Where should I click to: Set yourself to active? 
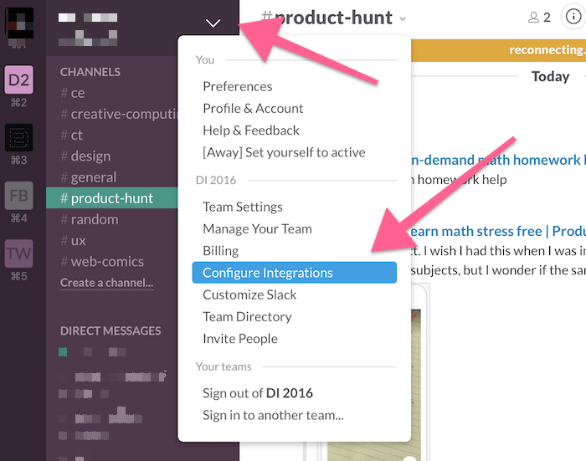click(284, 152)
